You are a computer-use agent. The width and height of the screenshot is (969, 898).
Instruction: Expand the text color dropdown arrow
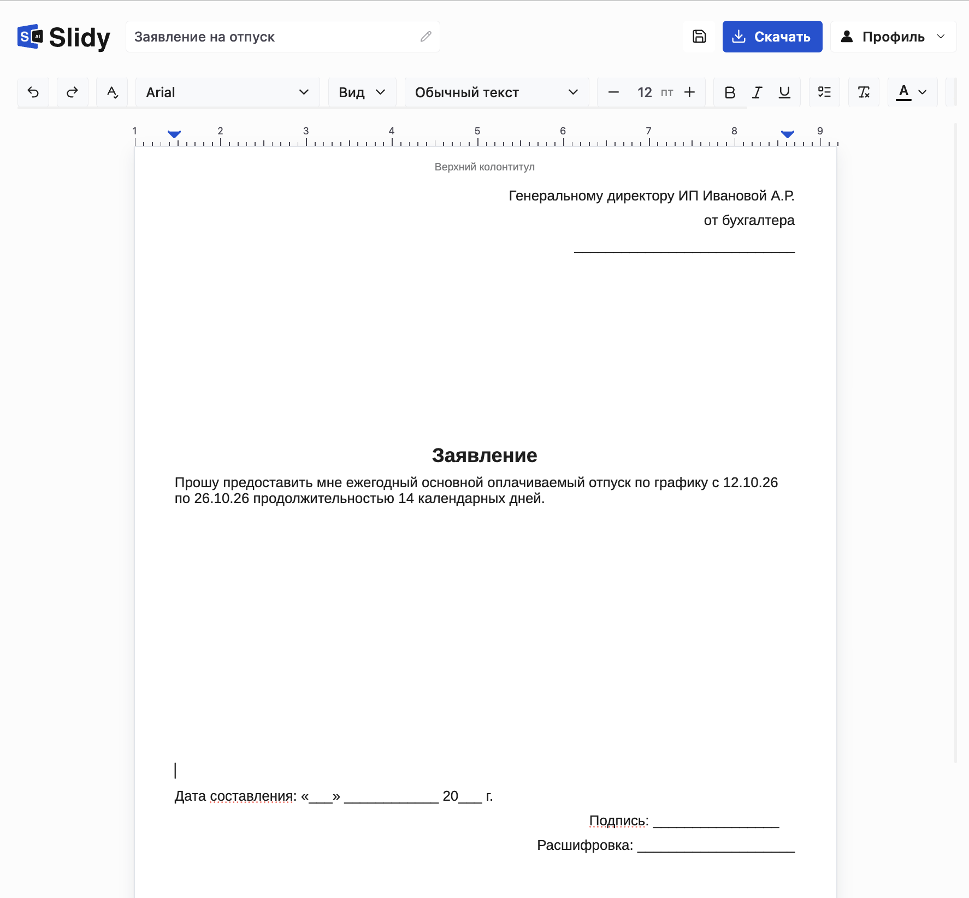(923, 92)
